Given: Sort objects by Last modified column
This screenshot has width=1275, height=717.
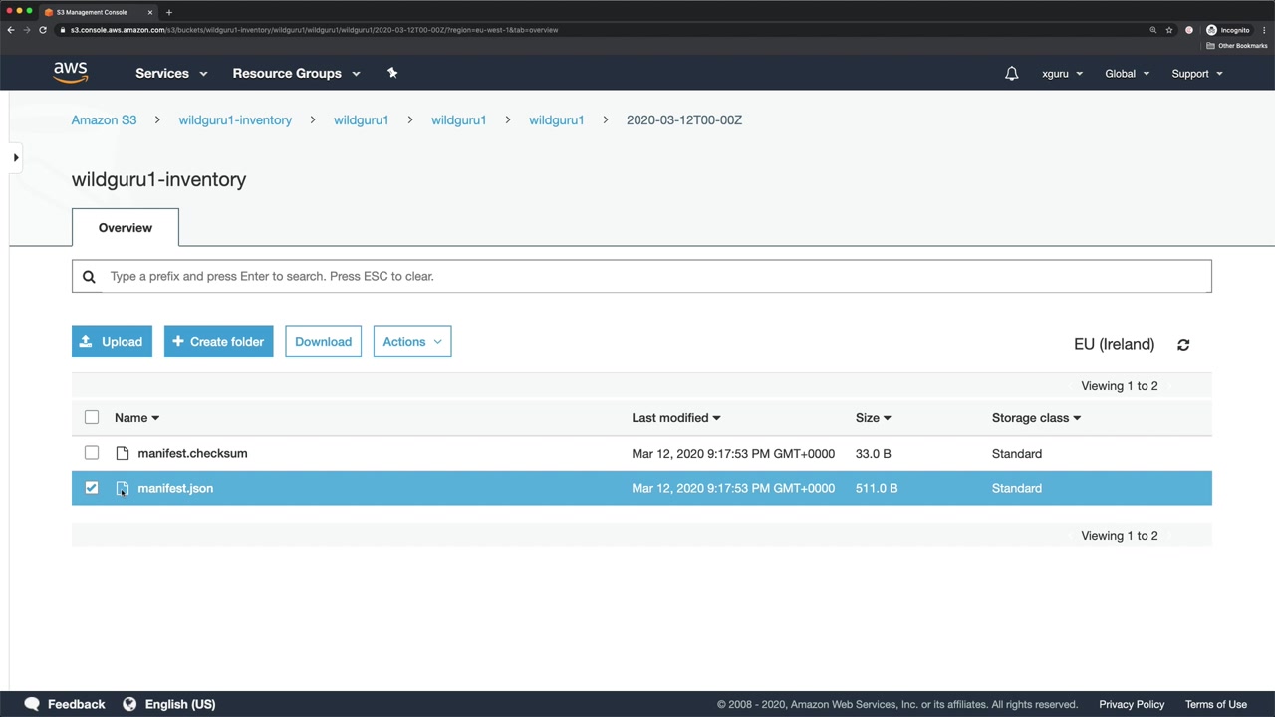Looking at the screenshot, I should pyautogui.click(x=675, y=418).
